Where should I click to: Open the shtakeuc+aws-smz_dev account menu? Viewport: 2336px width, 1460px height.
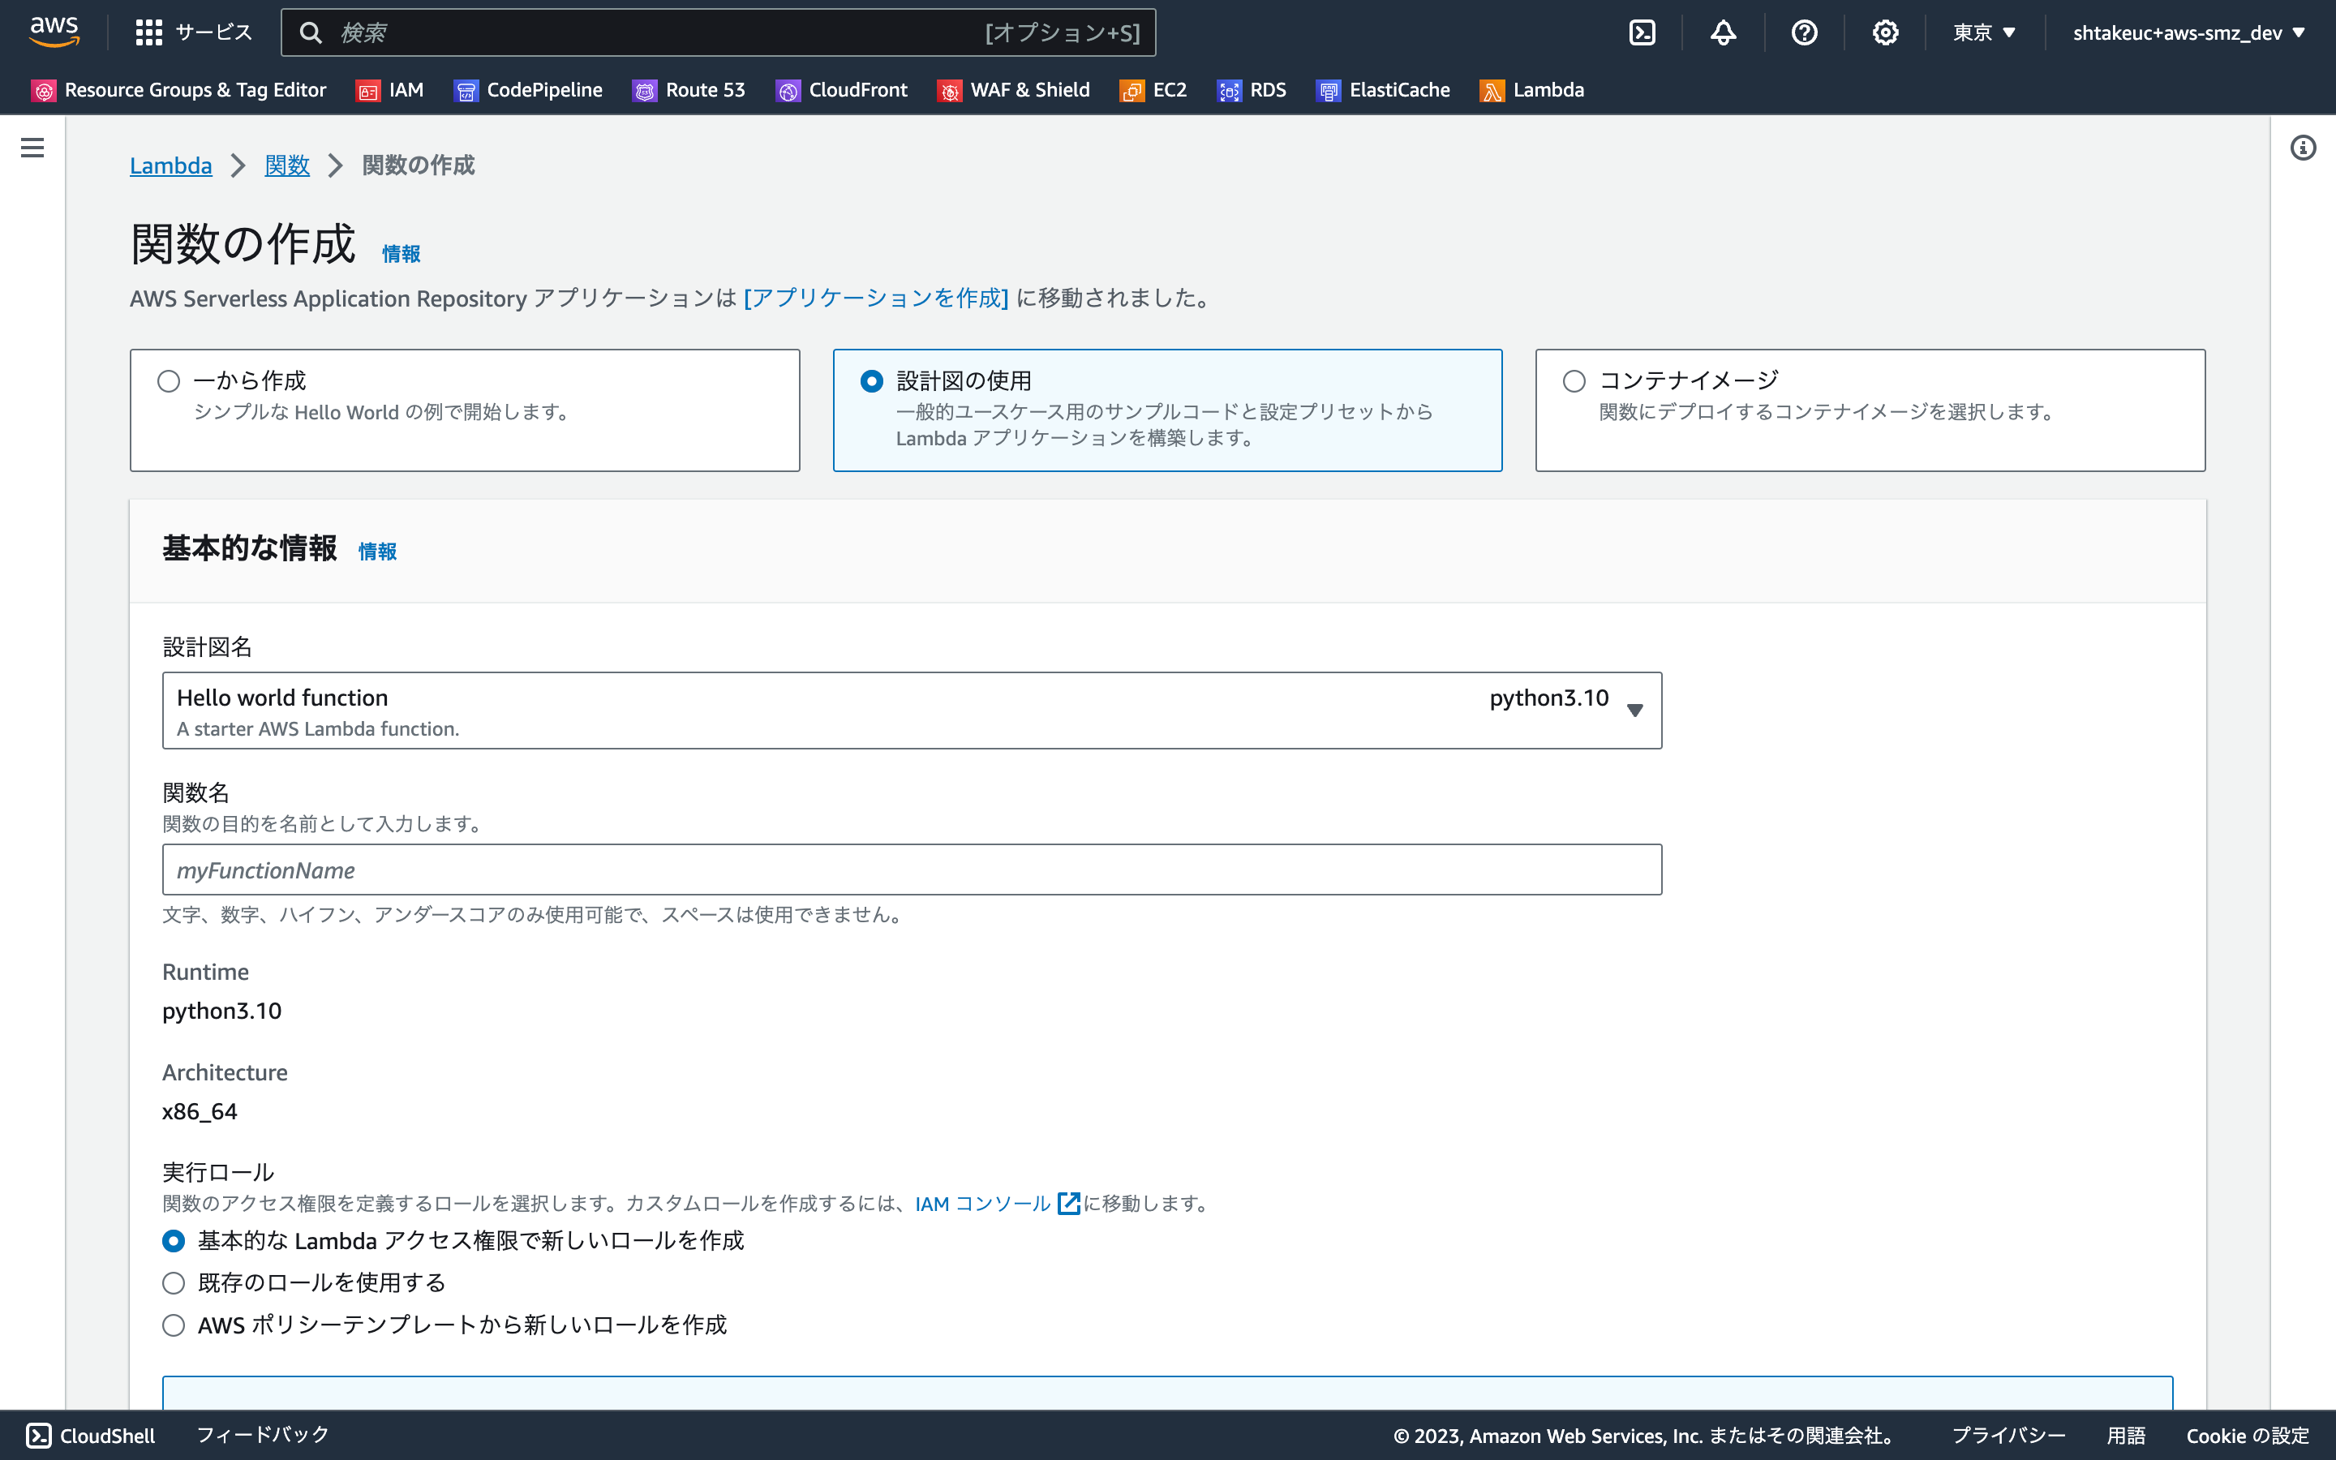tap(2189, 32)
